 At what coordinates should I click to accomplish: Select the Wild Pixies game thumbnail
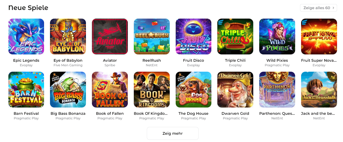tap(277, 37)
